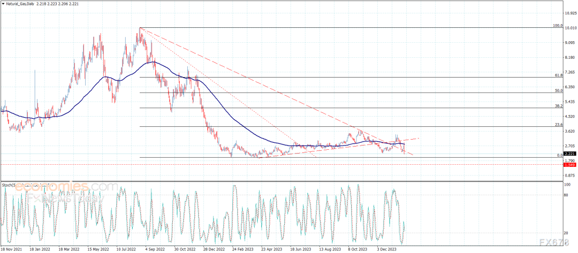Click the 0.0 Fibonacci level label

tap(559, 156)
